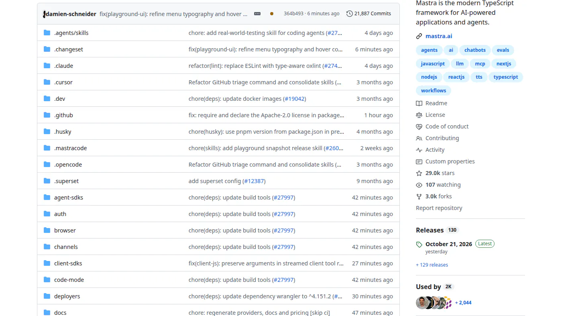
Task: Open the Custom properties link
Action: (450, 161)
